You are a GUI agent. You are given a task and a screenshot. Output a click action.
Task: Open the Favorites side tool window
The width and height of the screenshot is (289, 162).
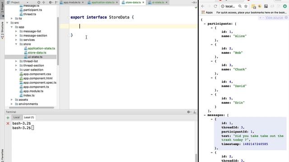point(2,155)
